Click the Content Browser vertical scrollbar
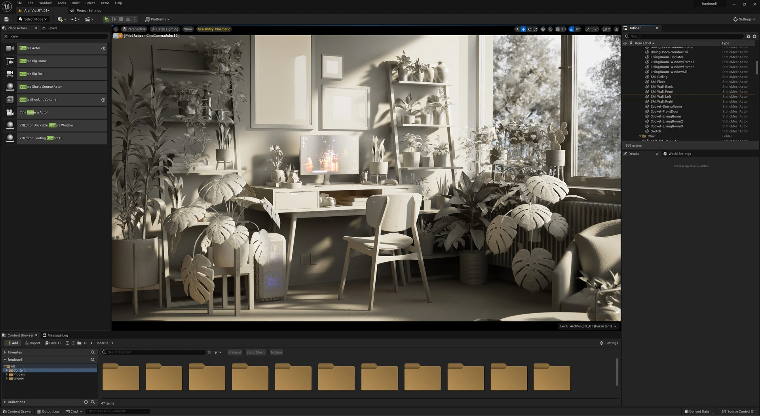 pyautogui.click(x=617, y=372)
